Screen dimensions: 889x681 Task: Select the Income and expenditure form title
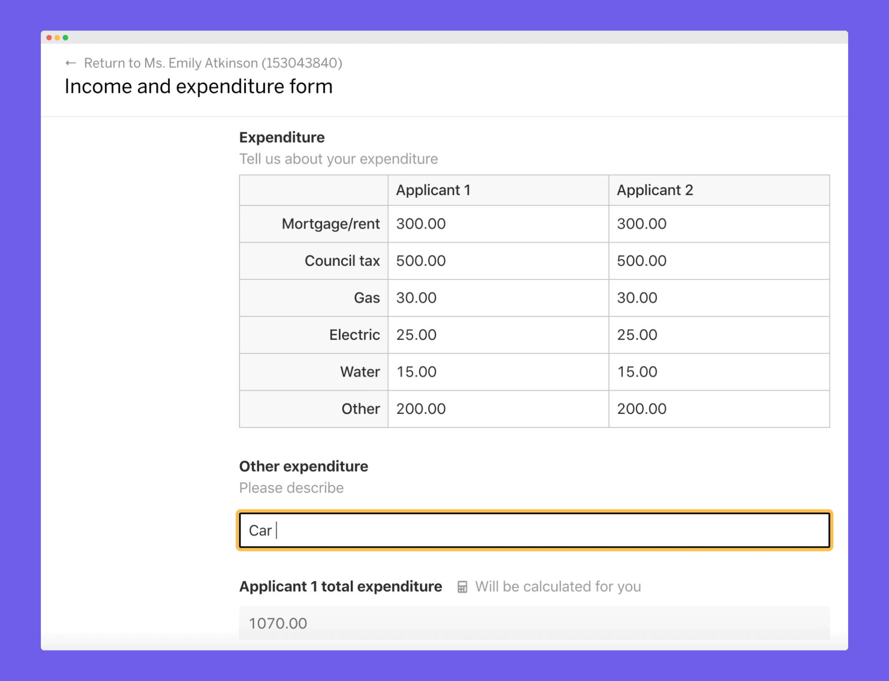tap(198, 86)
